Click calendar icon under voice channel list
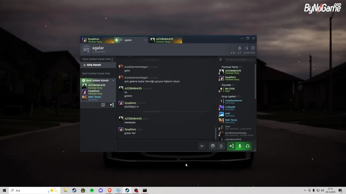Viewport: 346px width, 194px height. tap(103, 105)
